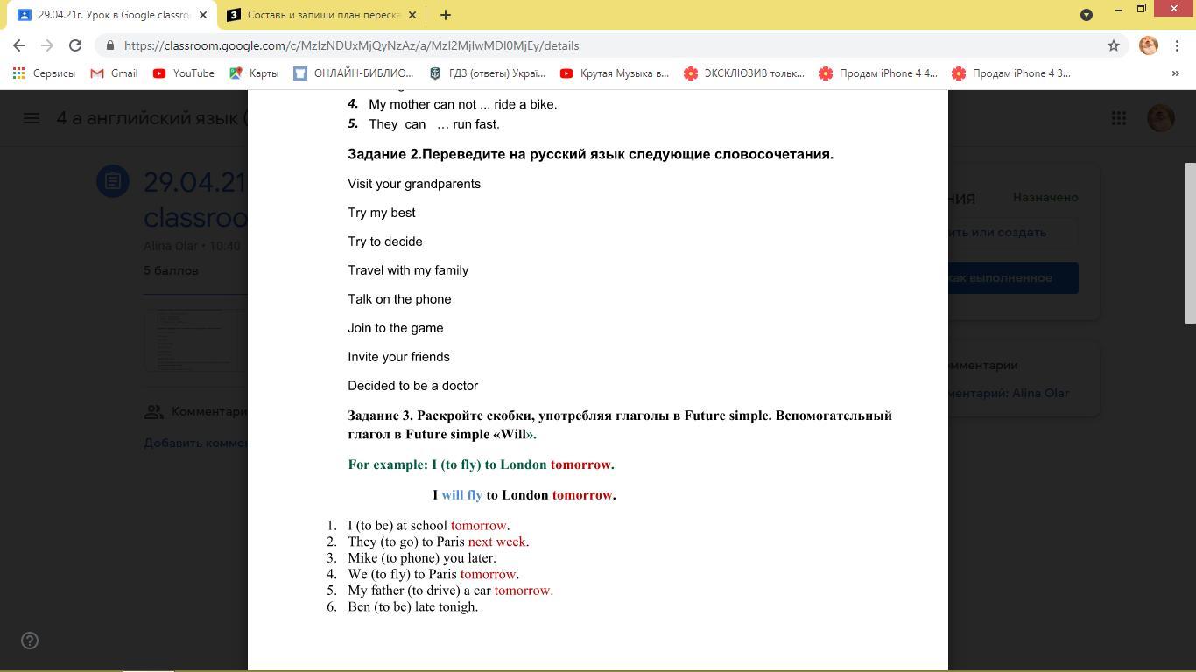Click the phrase 'Invite your friends'
Viewport: 1196px width, 672px height.
click(398, 357)
